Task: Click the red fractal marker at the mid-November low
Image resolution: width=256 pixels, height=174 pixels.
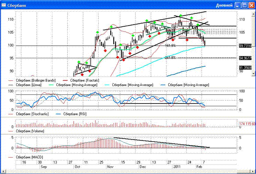Action: click(124, 60)
